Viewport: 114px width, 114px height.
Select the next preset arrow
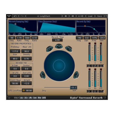point(73,16)
